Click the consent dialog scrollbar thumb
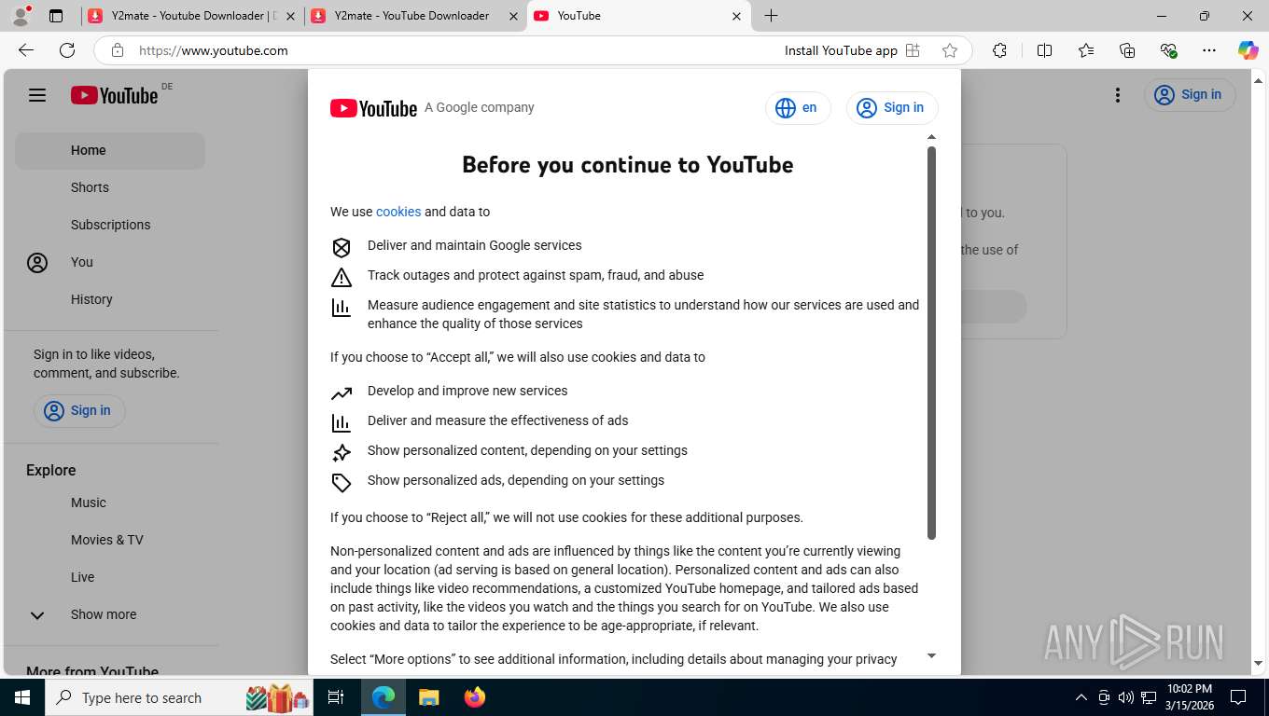1269x716 pixels. tap(931, 342)
